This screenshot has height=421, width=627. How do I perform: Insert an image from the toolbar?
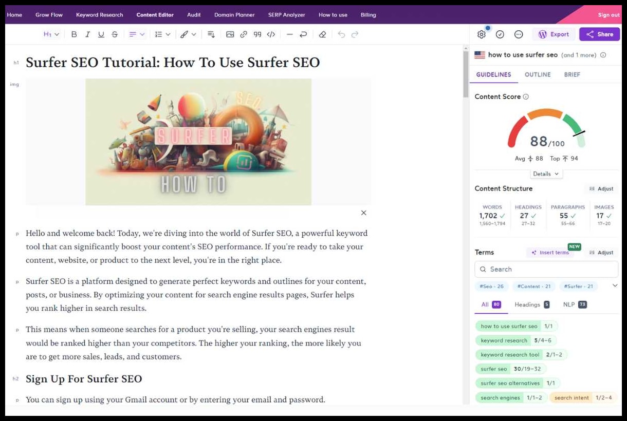230,34
